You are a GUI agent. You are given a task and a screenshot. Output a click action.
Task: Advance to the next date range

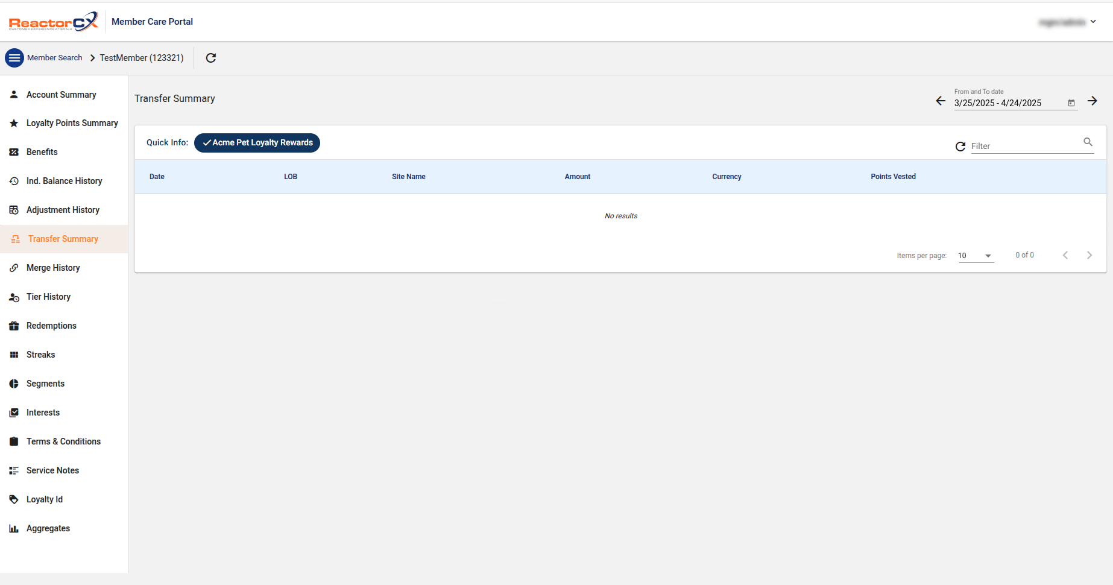pyautogui.click(x=1092, y=101)
